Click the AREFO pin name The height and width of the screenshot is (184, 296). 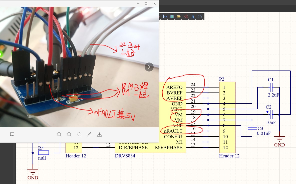coord(174,87)
